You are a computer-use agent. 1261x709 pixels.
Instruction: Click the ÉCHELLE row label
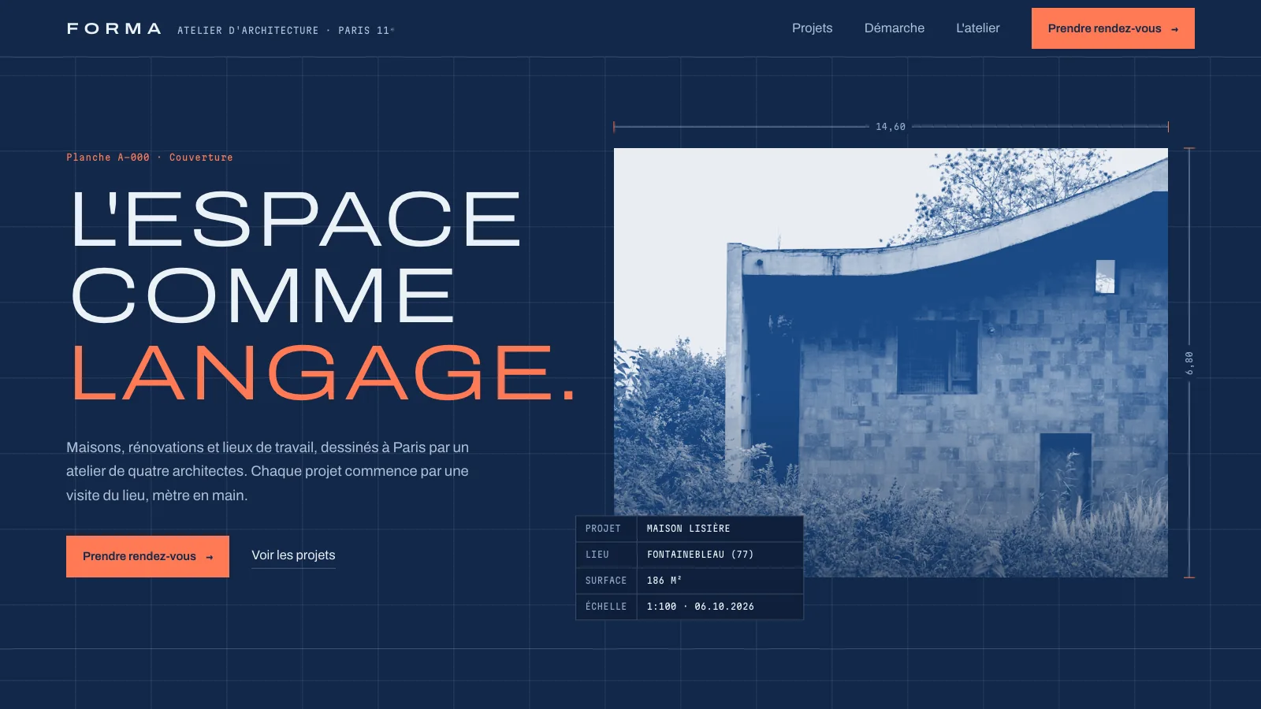pos(606,607)
